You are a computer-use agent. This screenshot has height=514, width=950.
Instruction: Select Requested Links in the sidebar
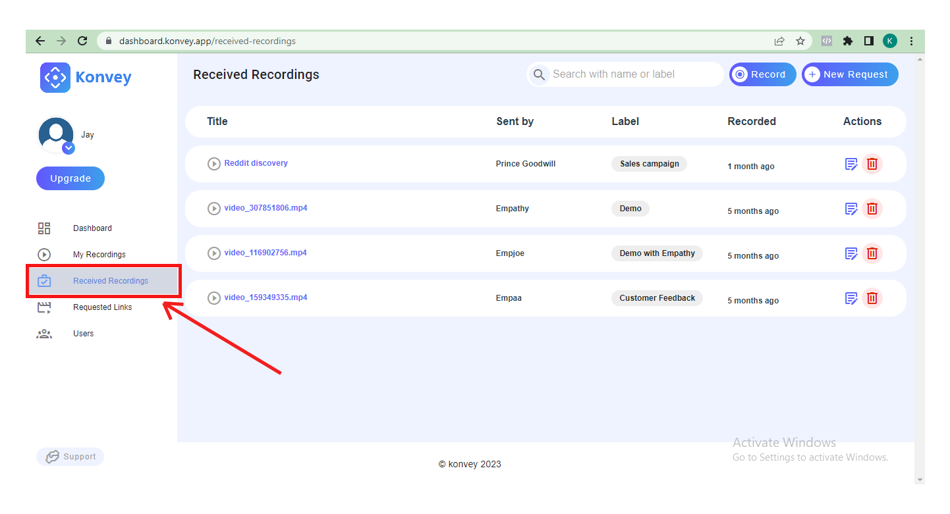(x=102, y=307)
